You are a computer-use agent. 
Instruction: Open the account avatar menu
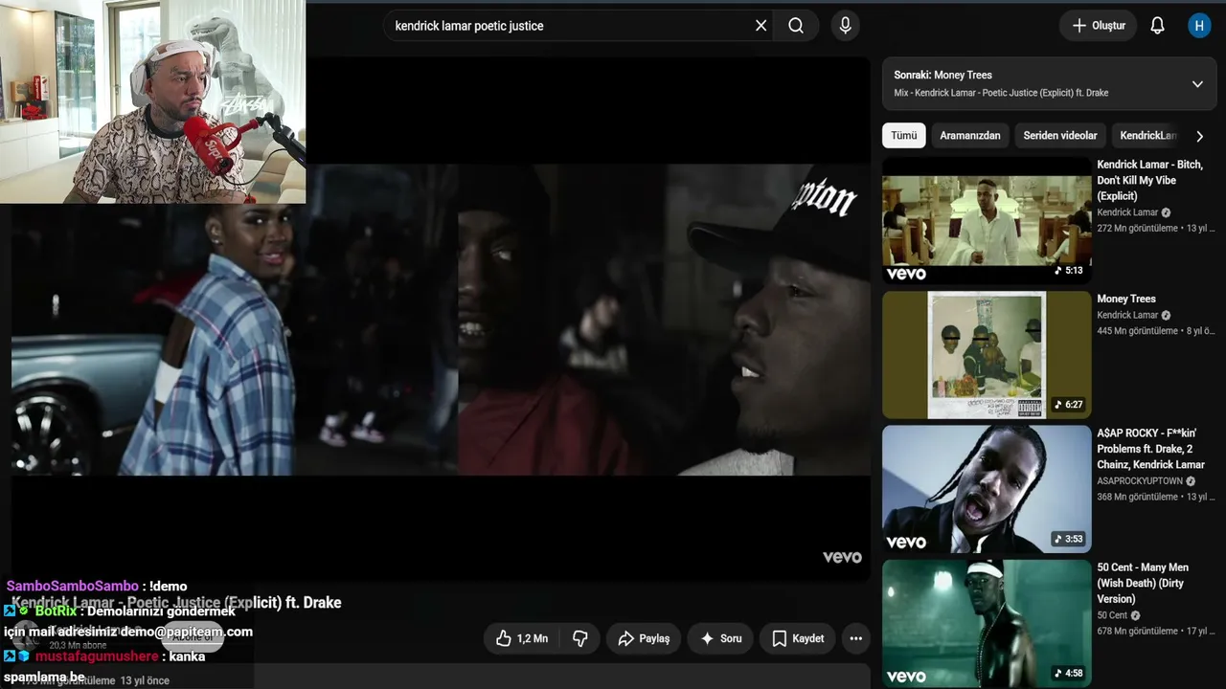[1199, 26]
